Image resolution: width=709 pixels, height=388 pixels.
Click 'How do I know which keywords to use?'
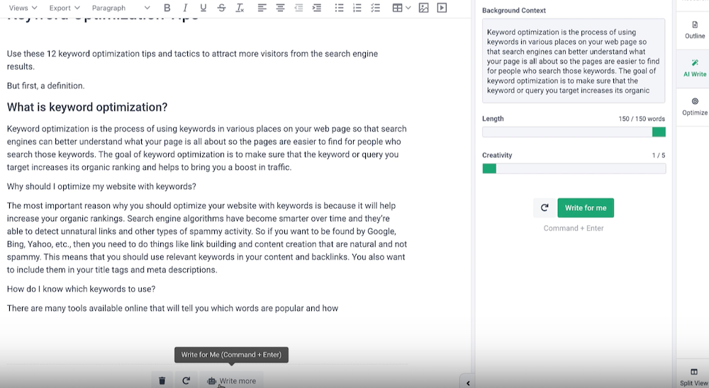pos(81,289)
